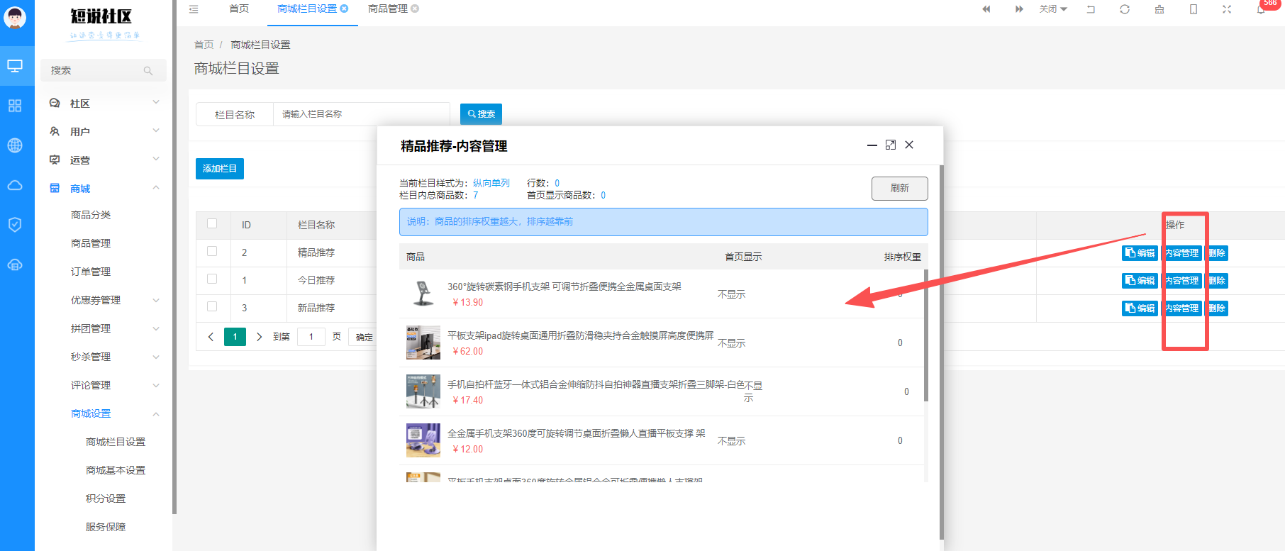
Task: Click the sidebar search magnifier icon
Action: pos(148,71)
